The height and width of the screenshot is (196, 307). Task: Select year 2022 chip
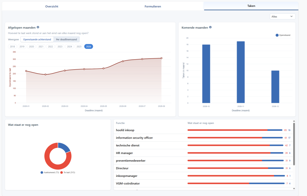[50, 47]
